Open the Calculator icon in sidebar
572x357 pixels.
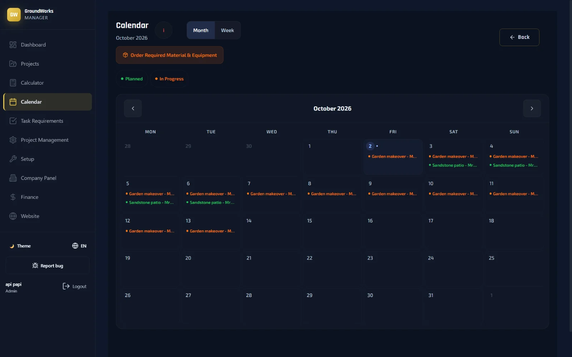[x=13, y=83]
